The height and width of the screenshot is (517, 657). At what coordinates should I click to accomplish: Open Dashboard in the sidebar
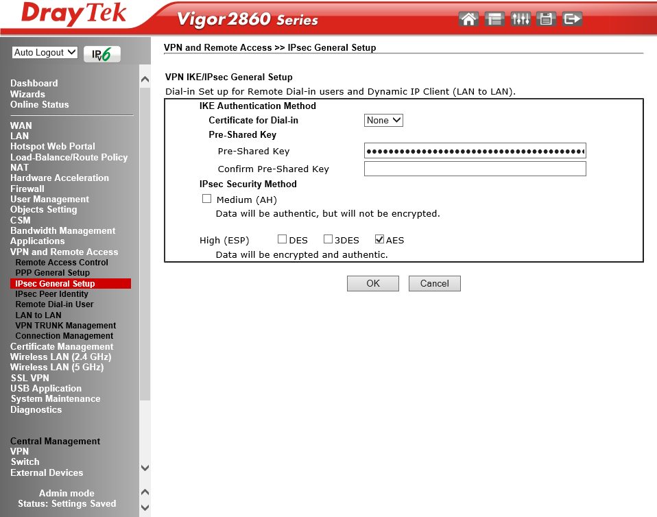[x=34, y=84]
